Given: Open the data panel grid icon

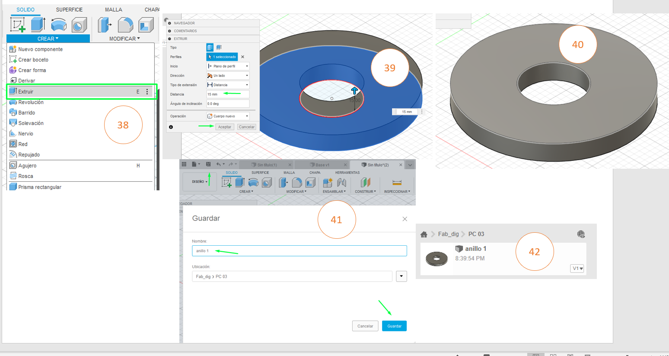Looking at the screenshot, I should pyautogui.click(x=184, y=164).
